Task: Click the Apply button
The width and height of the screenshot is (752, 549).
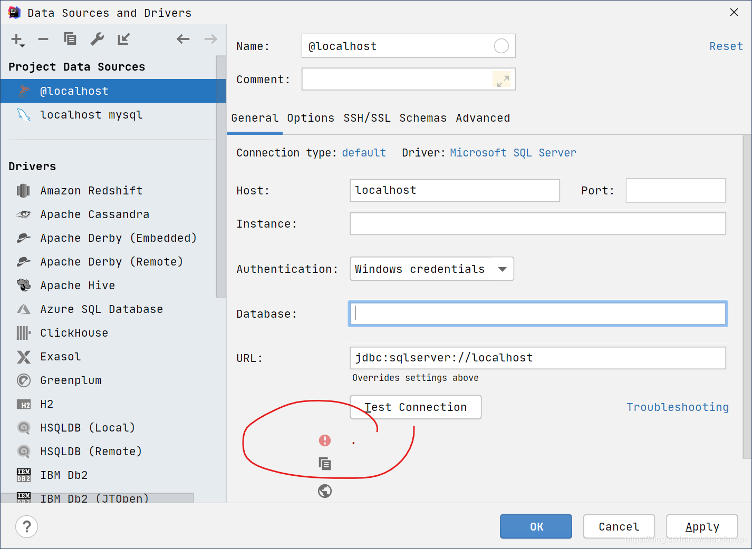Action: [x=702, y=526]
